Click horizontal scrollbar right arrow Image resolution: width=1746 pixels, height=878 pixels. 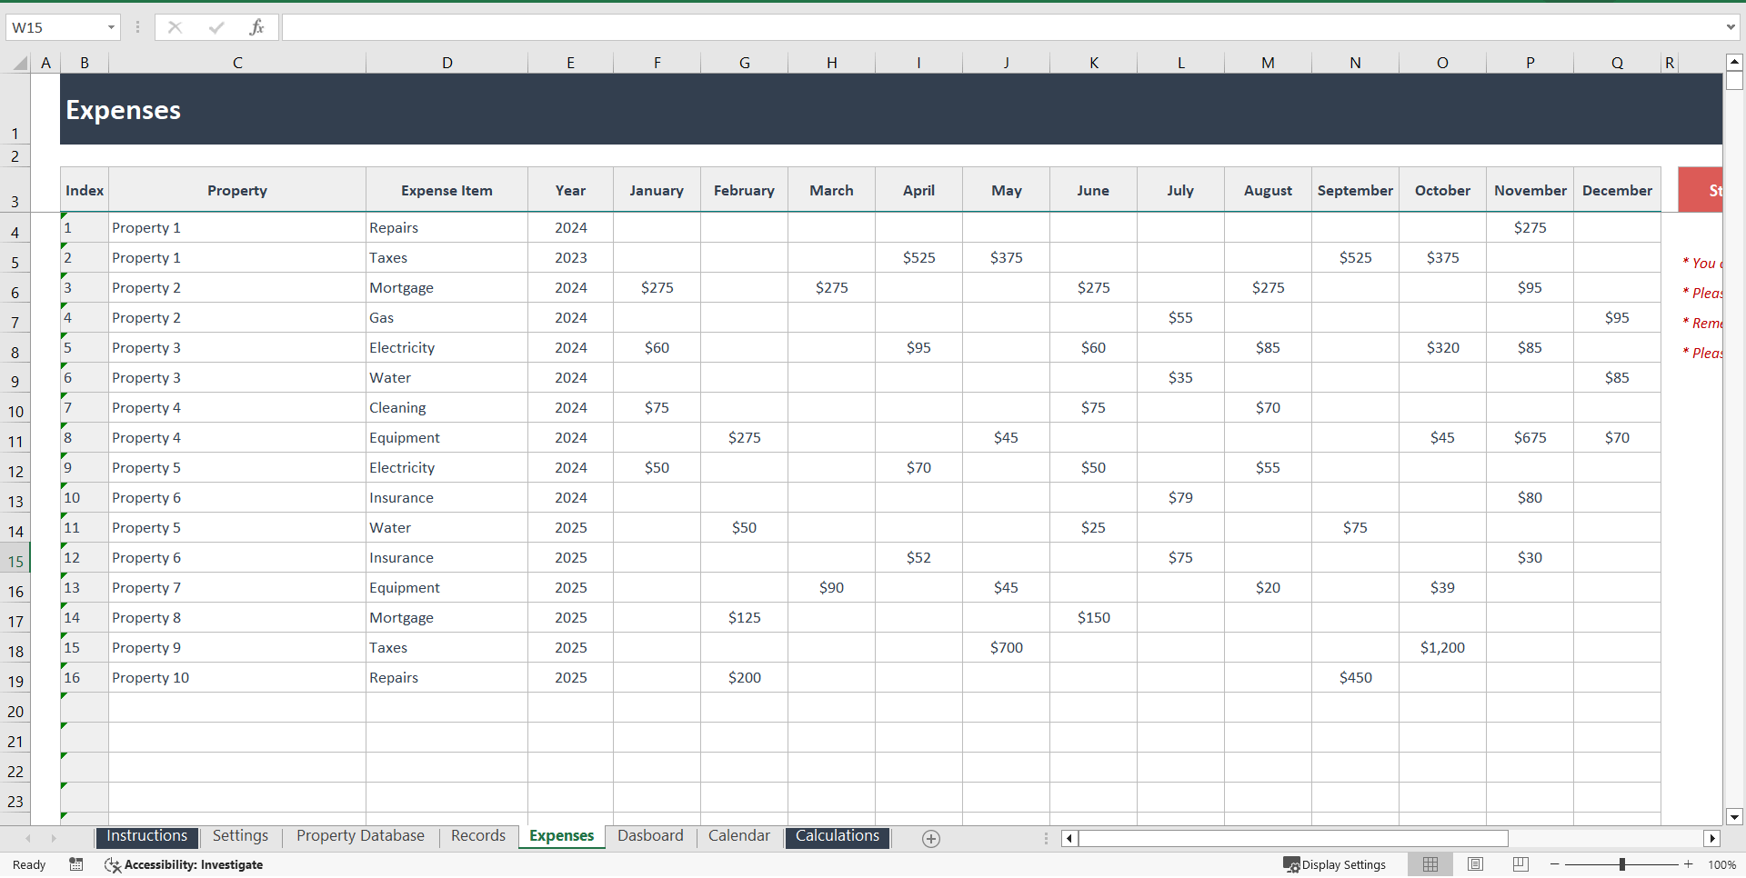pyautogui.click(x=1712, y=839)
